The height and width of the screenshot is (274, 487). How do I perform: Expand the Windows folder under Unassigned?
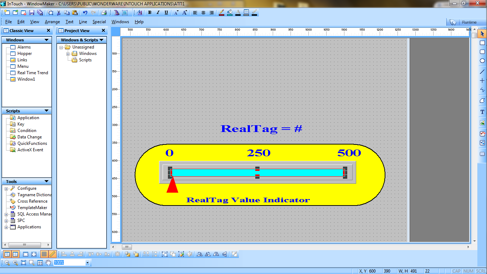(68, 54)
